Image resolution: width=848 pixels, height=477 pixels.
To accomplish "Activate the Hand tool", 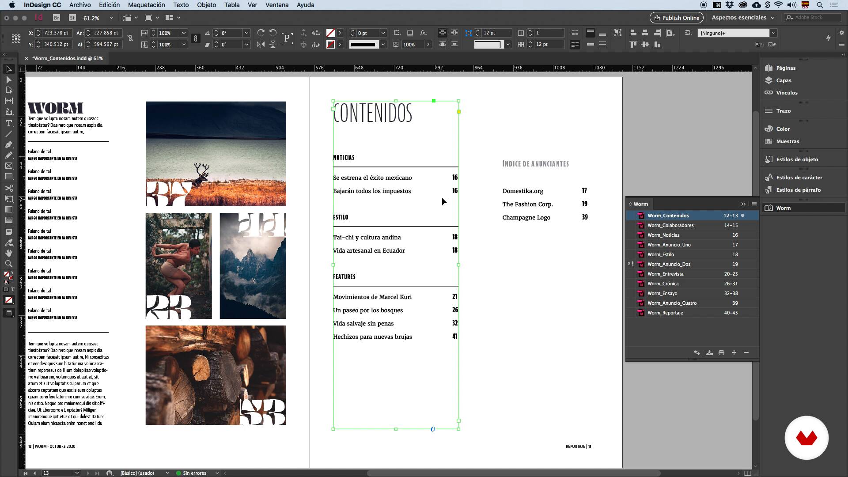I will tap(8, 253).
